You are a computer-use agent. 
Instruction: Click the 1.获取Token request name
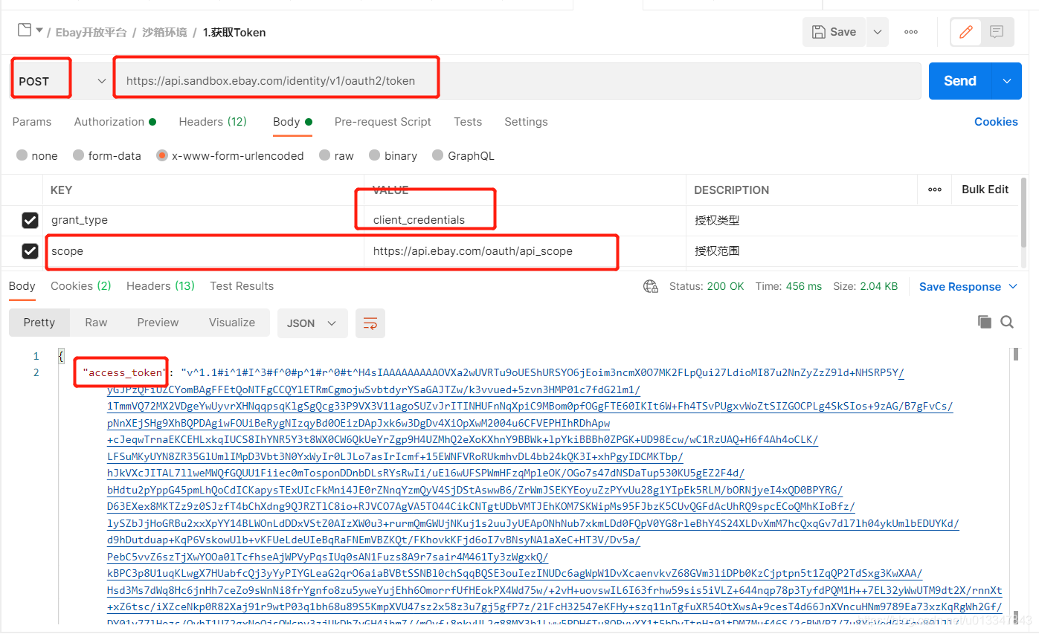(x=234, y=33)
